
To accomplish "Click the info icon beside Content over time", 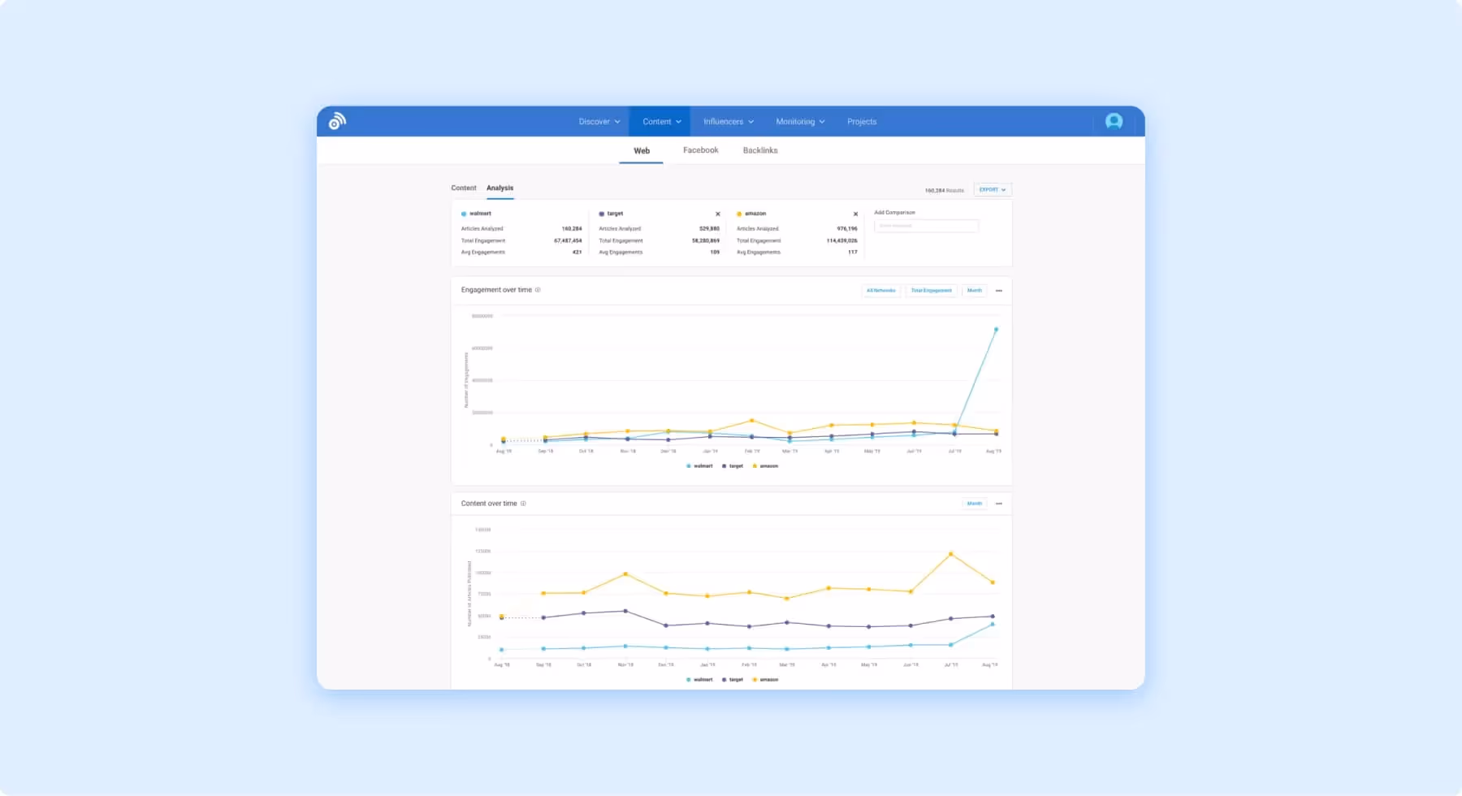I will 525,504.
